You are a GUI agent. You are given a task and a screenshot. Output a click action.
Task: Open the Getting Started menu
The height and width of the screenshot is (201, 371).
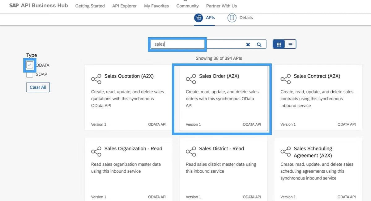[90, 6]
